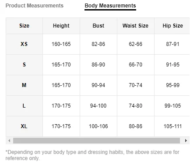This screenshot has height=164, width=190.
Task: Click the body type disclaimer note
Action: [92, 155]
